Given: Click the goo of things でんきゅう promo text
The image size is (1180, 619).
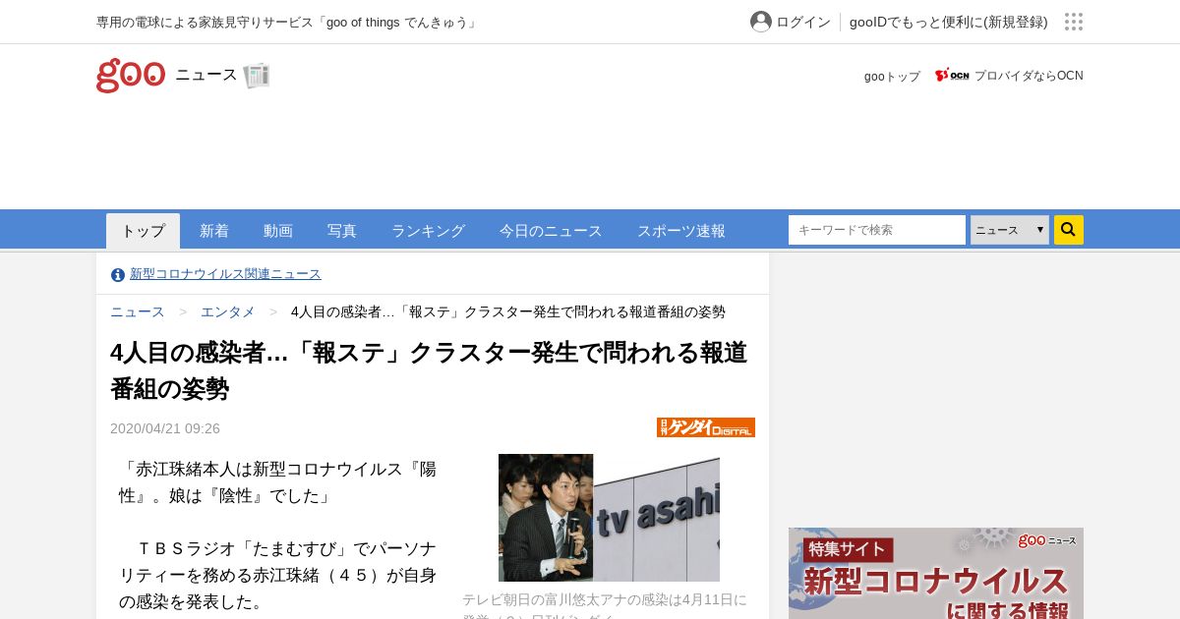Looking at the screenshot, I should tap(288, 22).
